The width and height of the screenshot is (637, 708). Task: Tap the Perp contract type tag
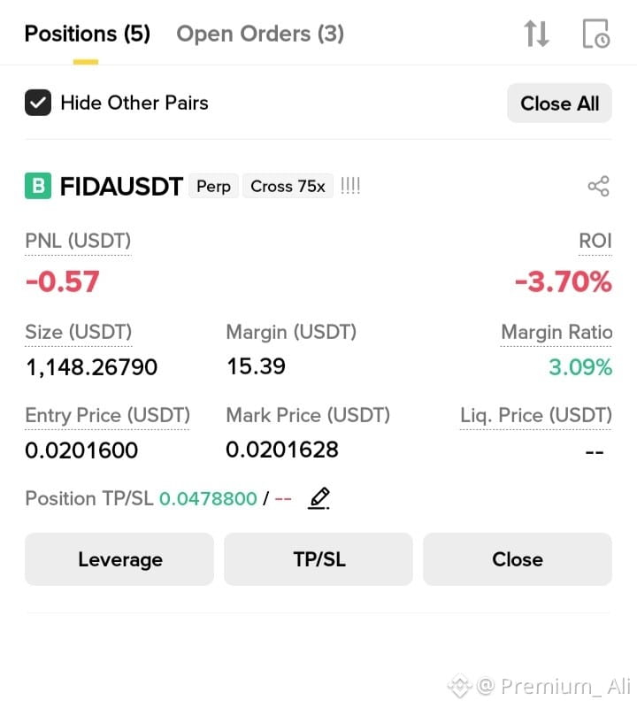click(x=213, y=186)
